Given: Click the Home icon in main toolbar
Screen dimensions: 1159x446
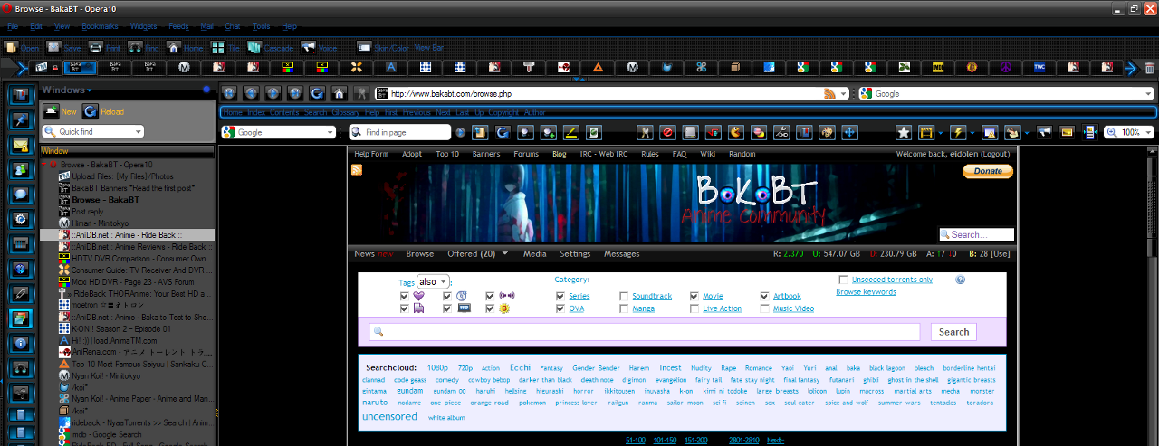Looking at the screenshot, I should (x=174, y=47).
